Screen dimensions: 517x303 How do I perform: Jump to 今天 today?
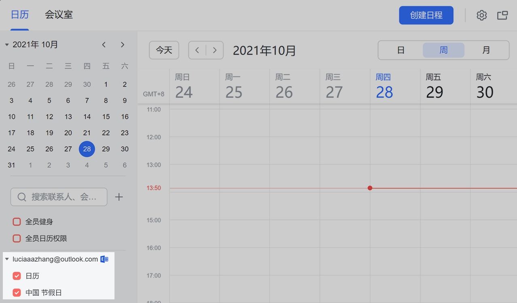coord(164,50)
